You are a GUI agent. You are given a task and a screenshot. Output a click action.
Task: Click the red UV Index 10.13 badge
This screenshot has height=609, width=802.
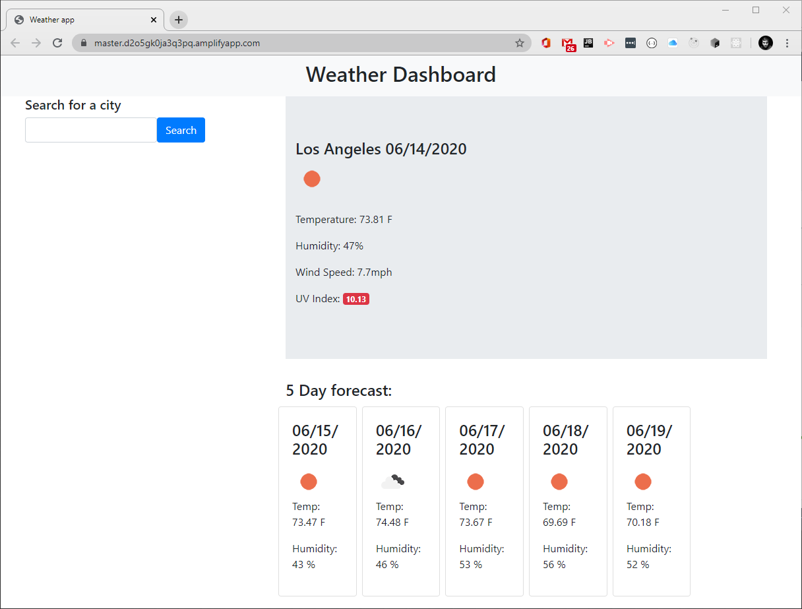tap(356, 298)
